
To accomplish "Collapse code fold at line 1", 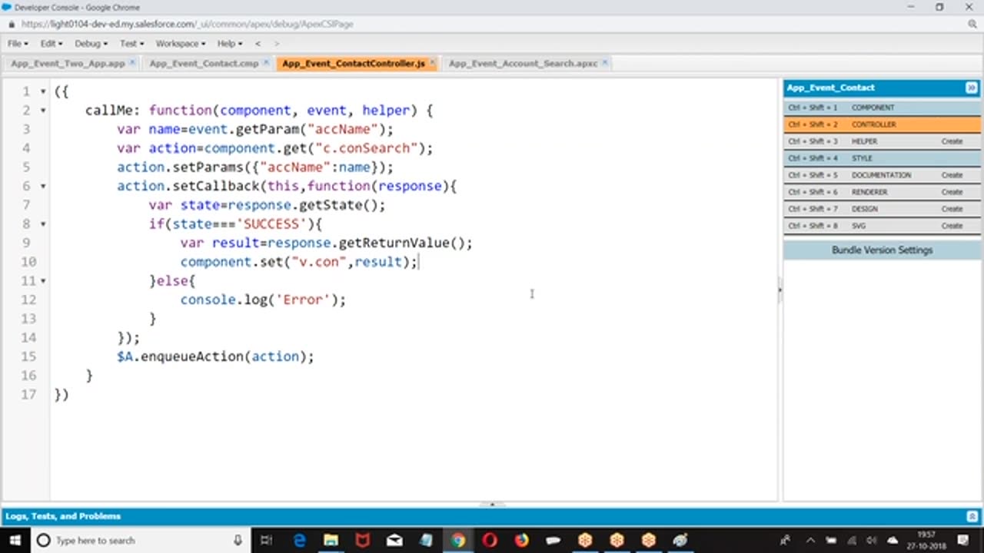I will tap(43, 91).
